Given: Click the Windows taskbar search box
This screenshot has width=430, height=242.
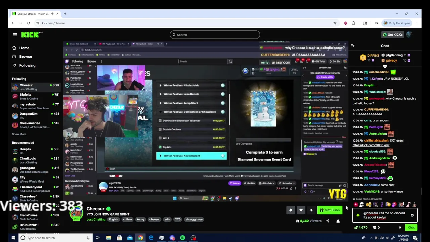Looking at the screenshot, I should (55, 238).
